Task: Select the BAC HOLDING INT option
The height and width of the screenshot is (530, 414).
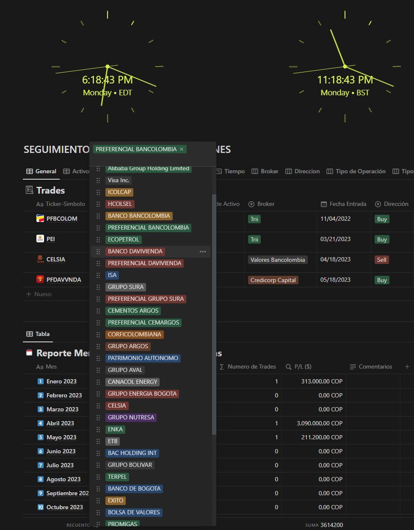Action: pyautogui.click(x=132, y=453)
